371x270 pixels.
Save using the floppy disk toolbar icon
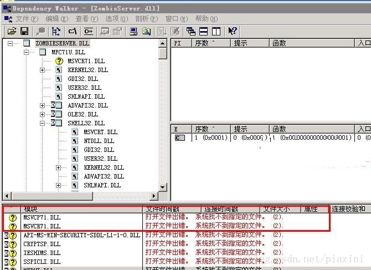click(x=24, y=31)
